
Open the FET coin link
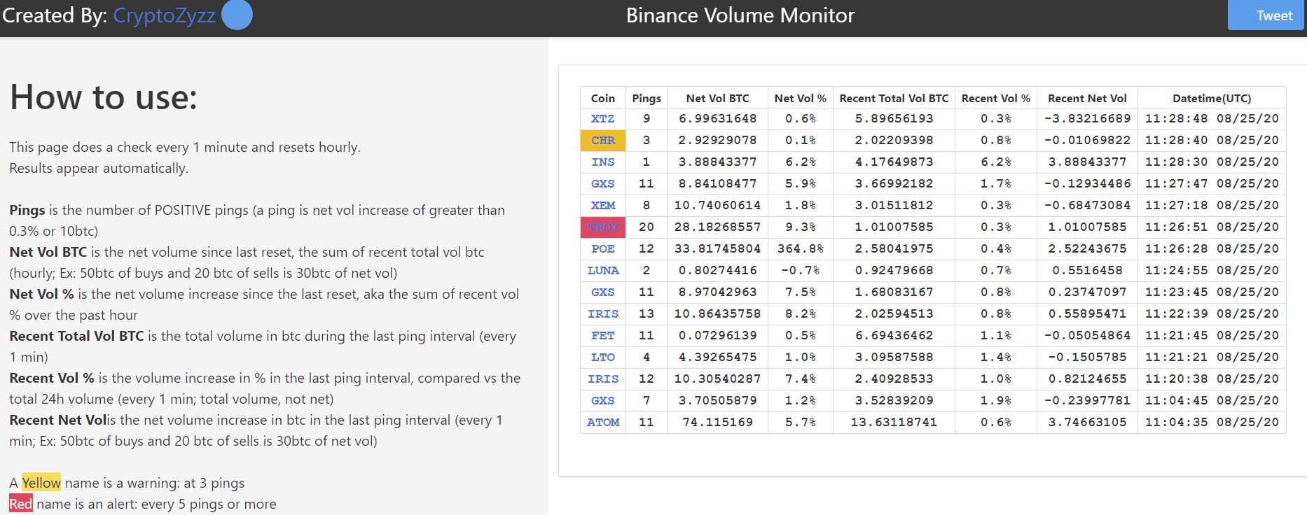click(x=602, y=336)
